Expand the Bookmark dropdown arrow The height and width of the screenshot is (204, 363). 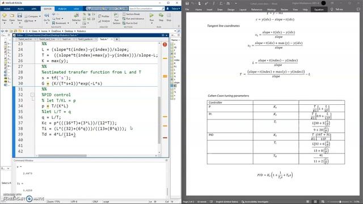pyautogui.click(x=68, y=23)
